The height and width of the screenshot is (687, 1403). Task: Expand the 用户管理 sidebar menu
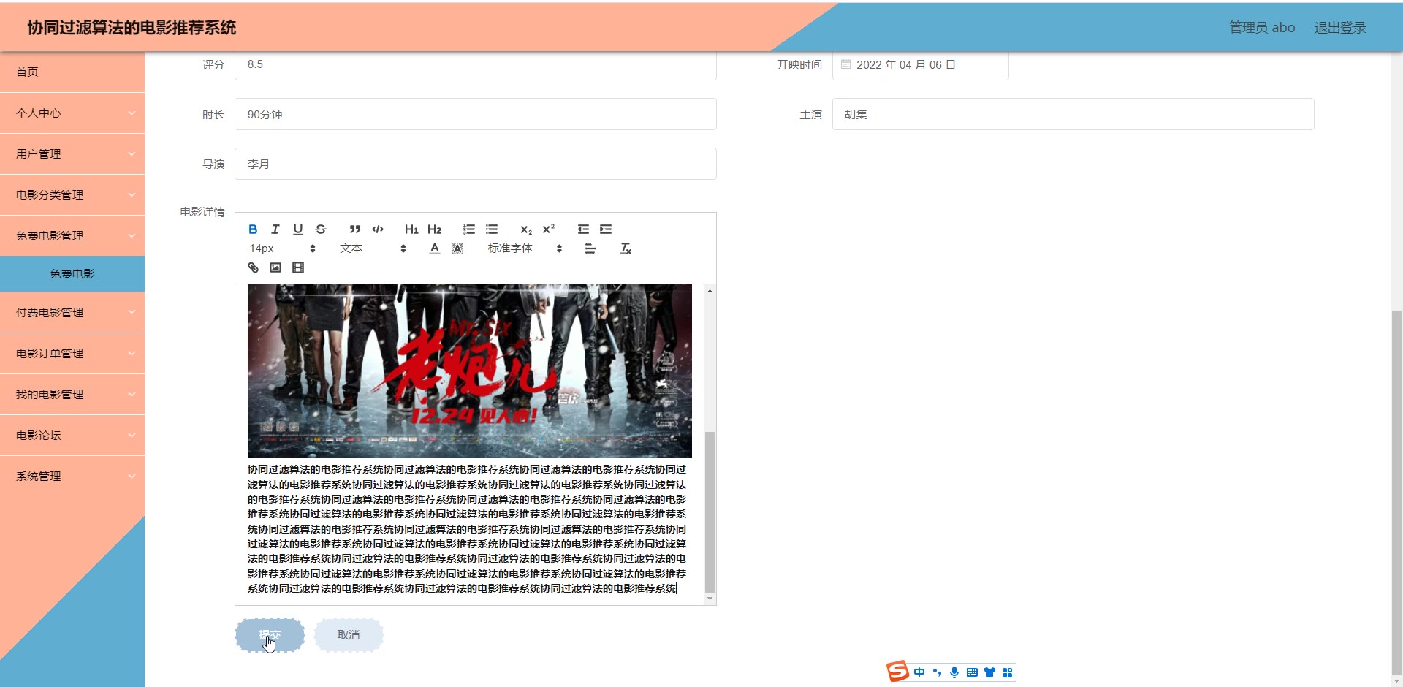point(72,154)
